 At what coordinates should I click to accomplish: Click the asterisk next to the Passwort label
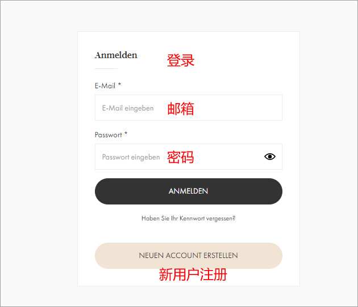(126, 134)
